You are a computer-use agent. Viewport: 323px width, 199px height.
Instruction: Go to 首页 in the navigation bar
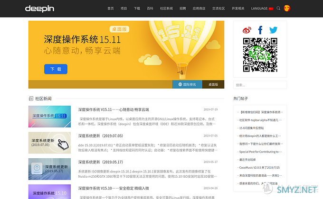tap(110, 9)
